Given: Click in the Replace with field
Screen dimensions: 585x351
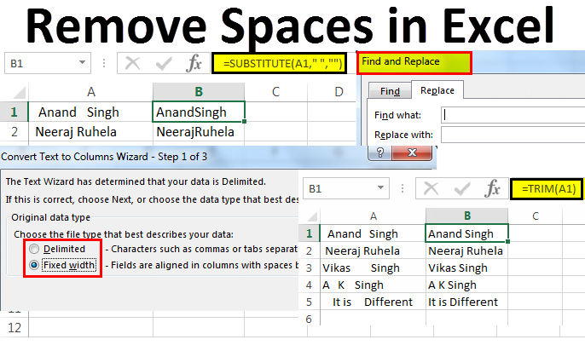Looking at the screenshot, I should click(x=513, y=135).
